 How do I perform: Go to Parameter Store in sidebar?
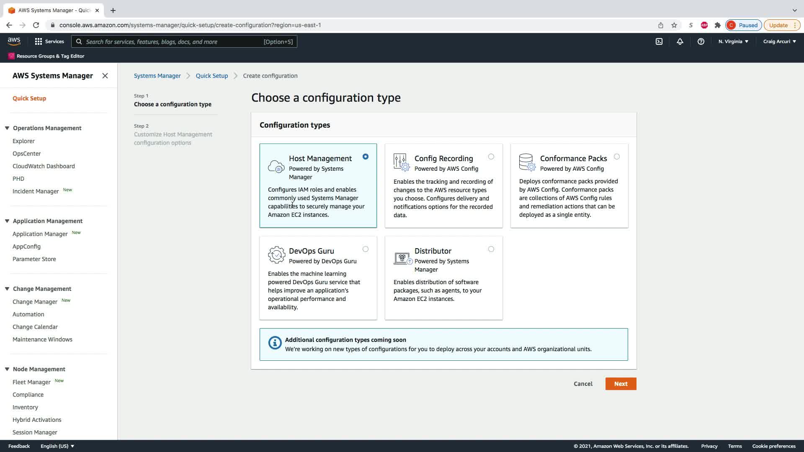[x=34, y=259]
